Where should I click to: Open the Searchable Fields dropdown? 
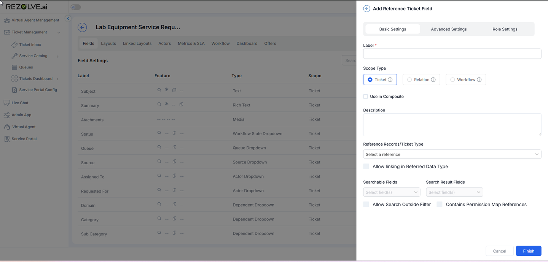tap(392, 192)
